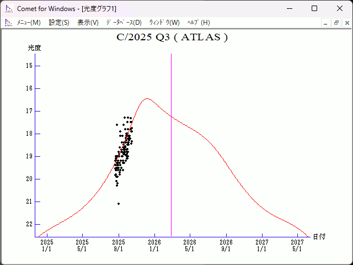The height and width of the screenshot is (265, 353).
Task: Click the chart title C/2025 Q3 (ATLAS)
Action: pos(172,38)
